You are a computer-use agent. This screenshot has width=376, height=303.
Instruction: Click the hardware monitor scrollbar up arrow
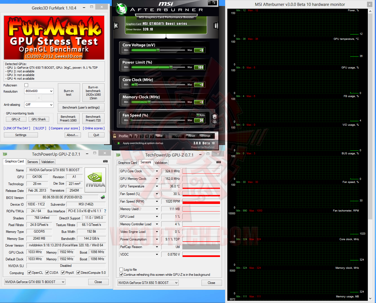[370, 12]
